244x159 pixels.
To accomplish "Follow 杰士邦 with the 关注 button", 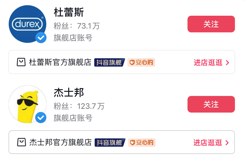I will click(x=211, y=104).
